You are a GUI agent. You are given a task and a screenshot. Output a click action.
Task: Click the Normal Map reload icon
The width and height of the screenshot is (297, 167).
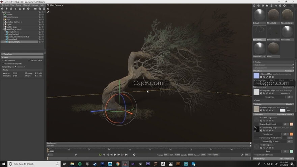pyautogui.click(x=270, y=77)
